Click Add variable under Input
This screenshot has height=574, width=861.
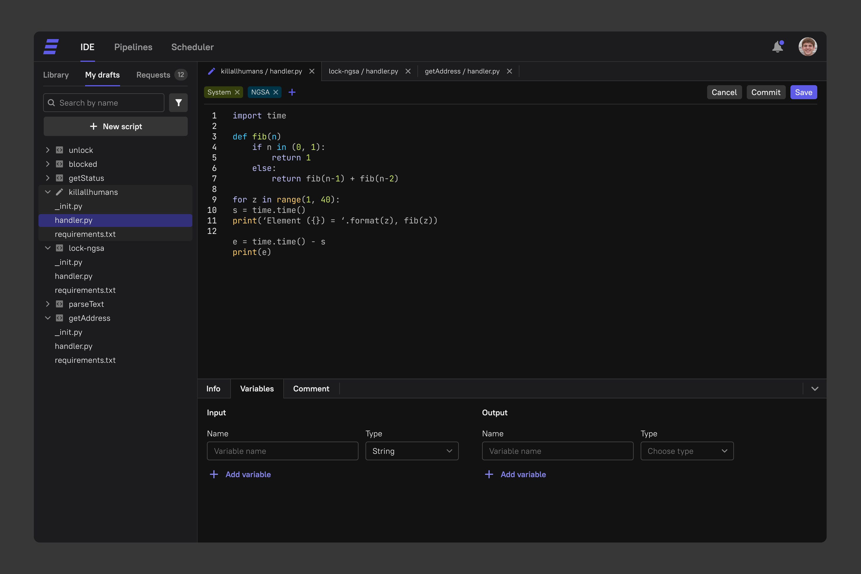pos(240,475)
